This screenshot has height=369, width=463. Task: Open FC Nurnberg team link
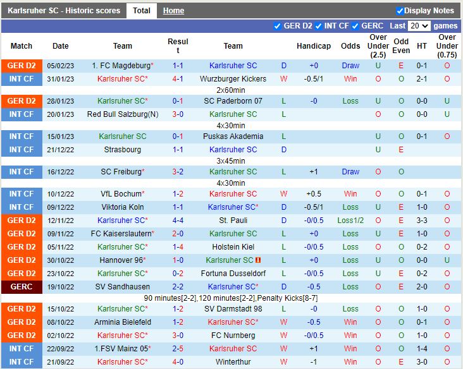233,336
